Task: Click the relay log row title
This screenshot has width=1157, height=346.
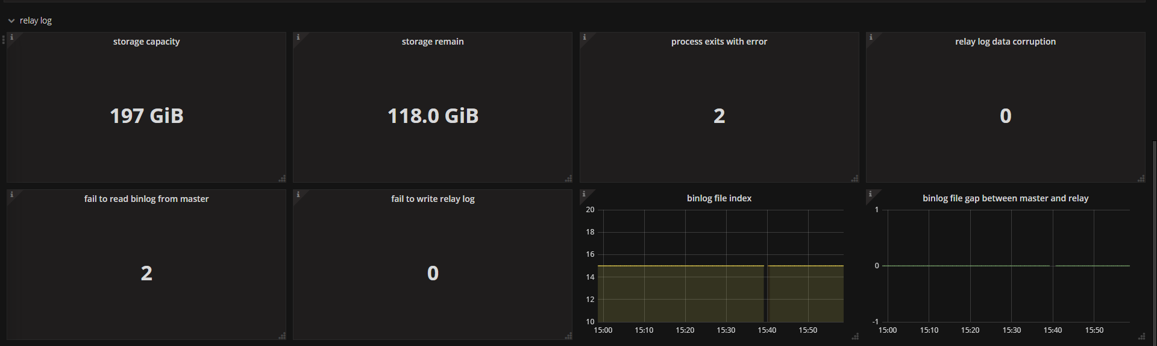Action: (36, 20)
